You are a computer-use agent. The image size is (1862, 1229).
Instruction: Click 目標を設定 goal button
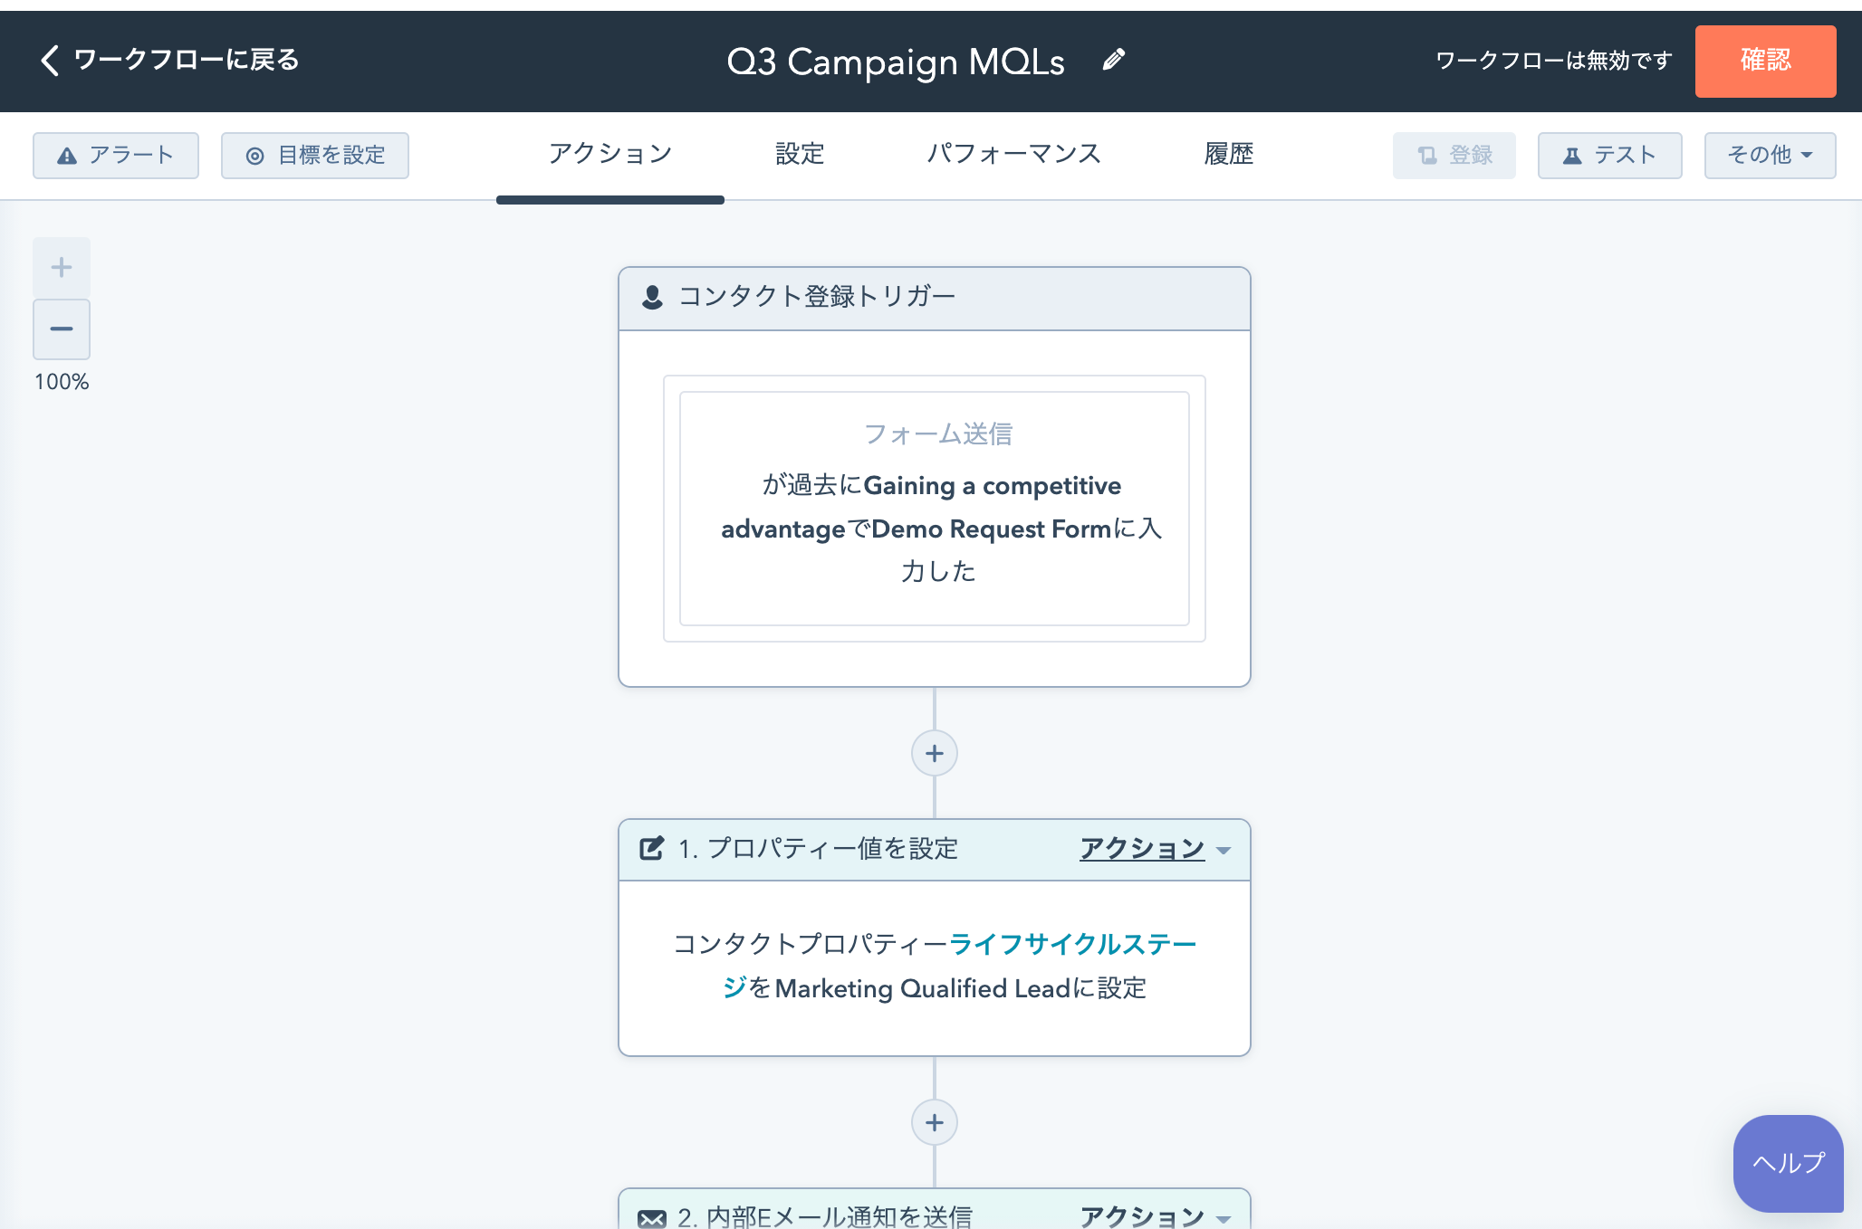315,155
